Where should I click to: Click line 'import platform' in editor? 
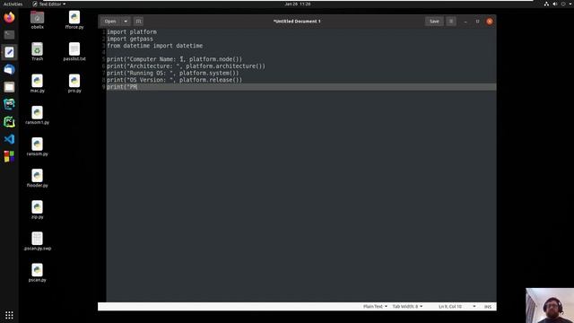coord(132,32)
